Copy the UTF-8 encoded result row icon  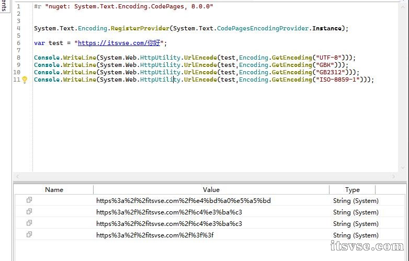point(29,200)
